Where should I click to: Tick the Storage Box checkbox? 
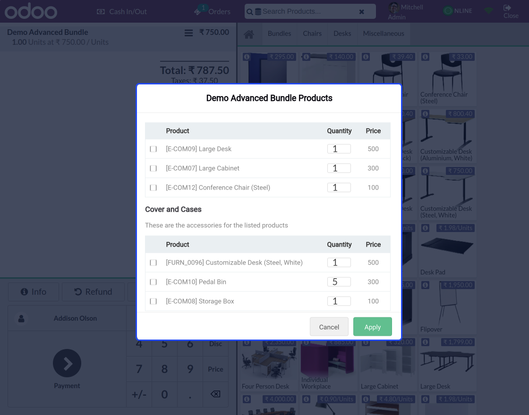[153, 301]
